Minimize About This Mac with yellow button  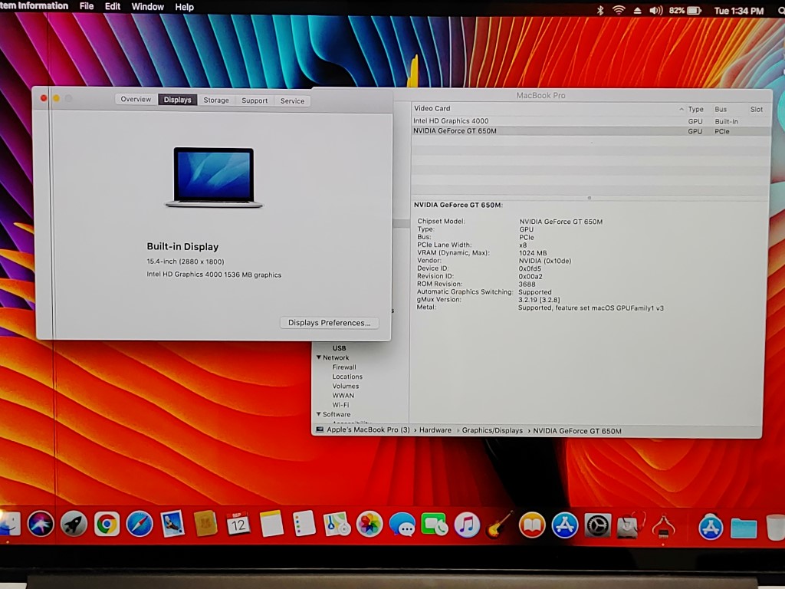pos(56,98)
